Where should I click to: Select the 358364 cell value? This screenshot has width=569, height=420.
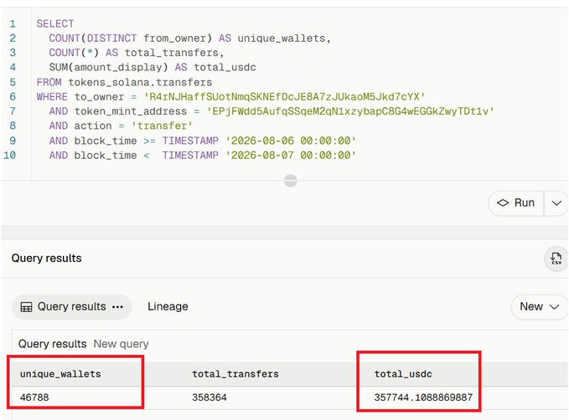pos(209,397)
